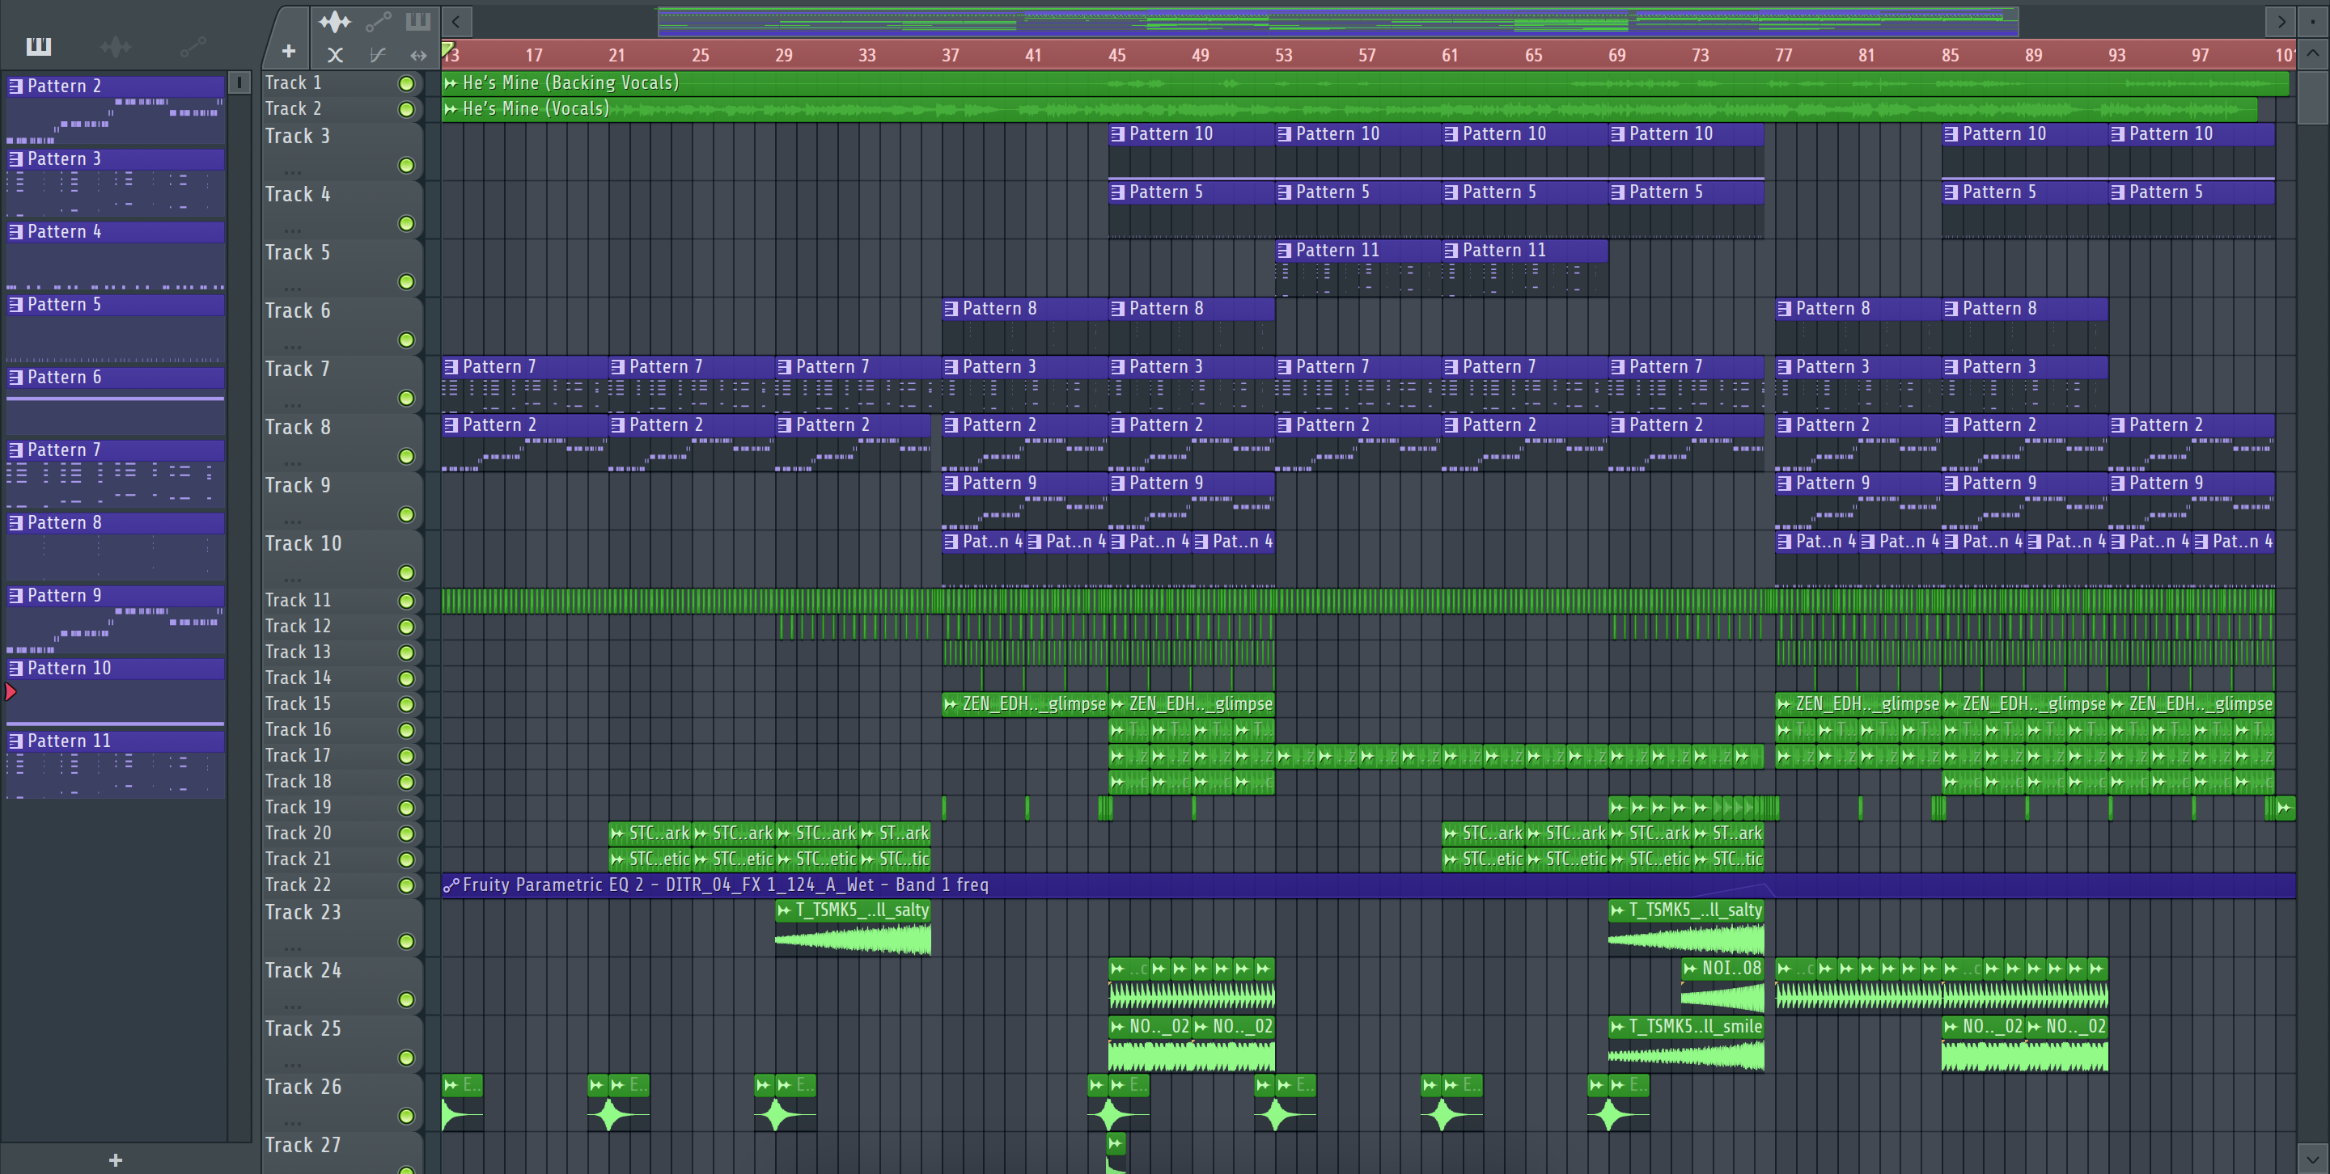Select first T_TSMK5 salty clip on Track 23
Screen dimensions: 2330x1174
(853, 928)
